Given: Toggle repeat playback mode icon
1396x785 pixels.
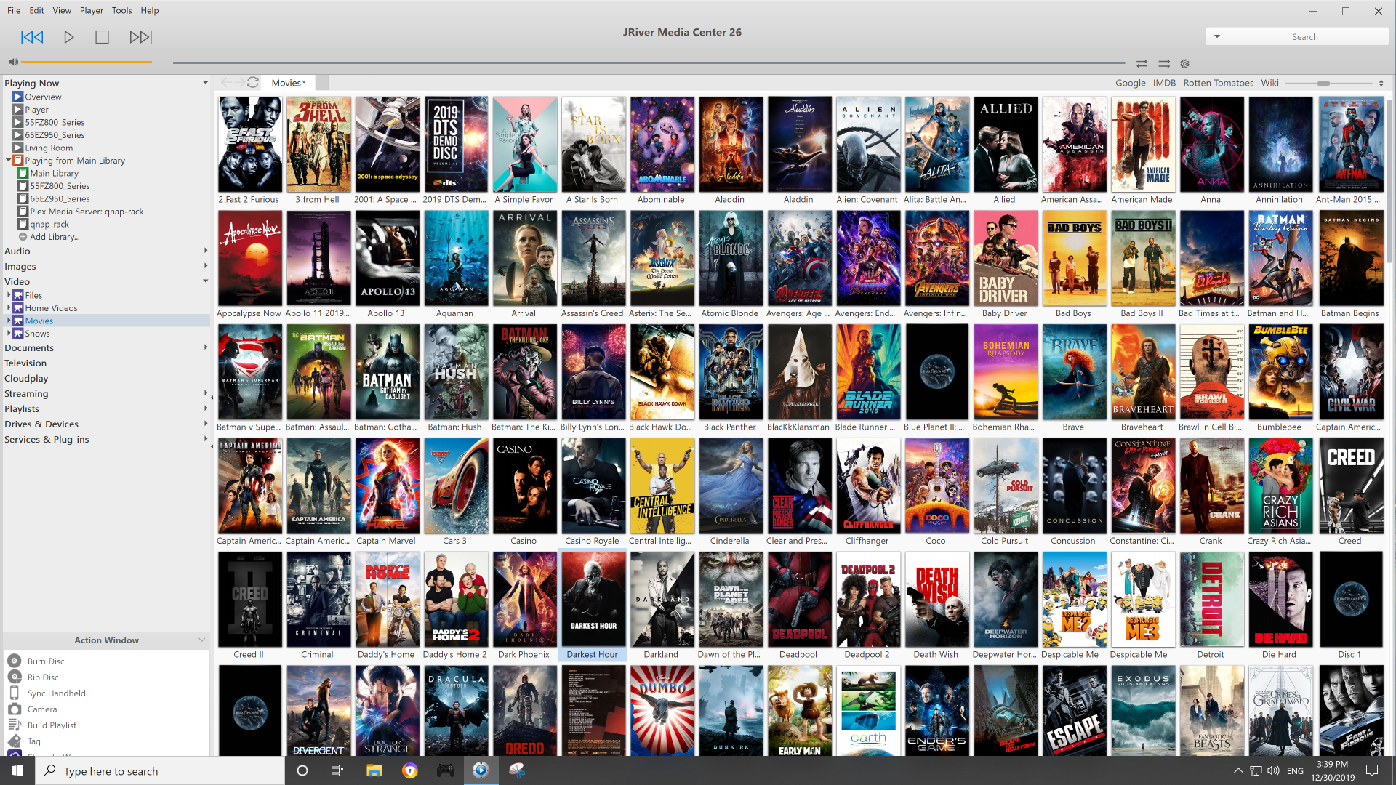Looking at the screenshot, I should [1142, 64].
